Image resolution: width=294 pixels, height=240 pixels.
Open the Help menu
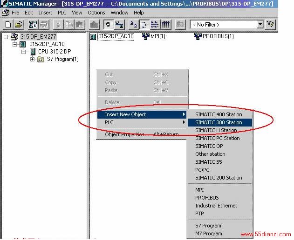pos(139,13)
